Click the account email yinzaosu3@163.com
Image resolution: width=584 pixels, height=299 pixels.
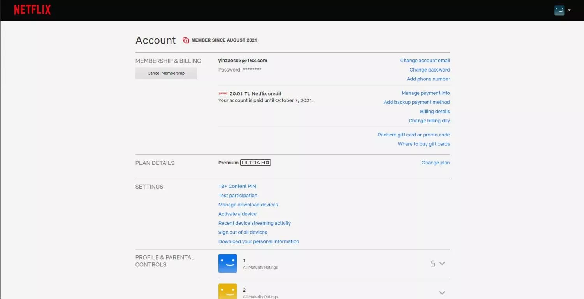click(243, 61)
